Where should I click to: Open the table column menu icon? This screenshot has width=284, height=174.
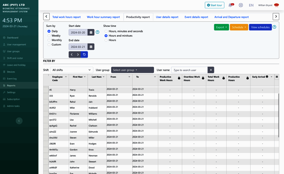pyautogui.click(x=277, y=77)
